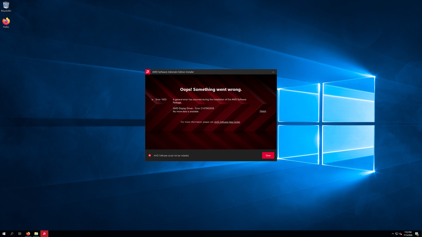Click the Error 1603 label

[161, 99]
